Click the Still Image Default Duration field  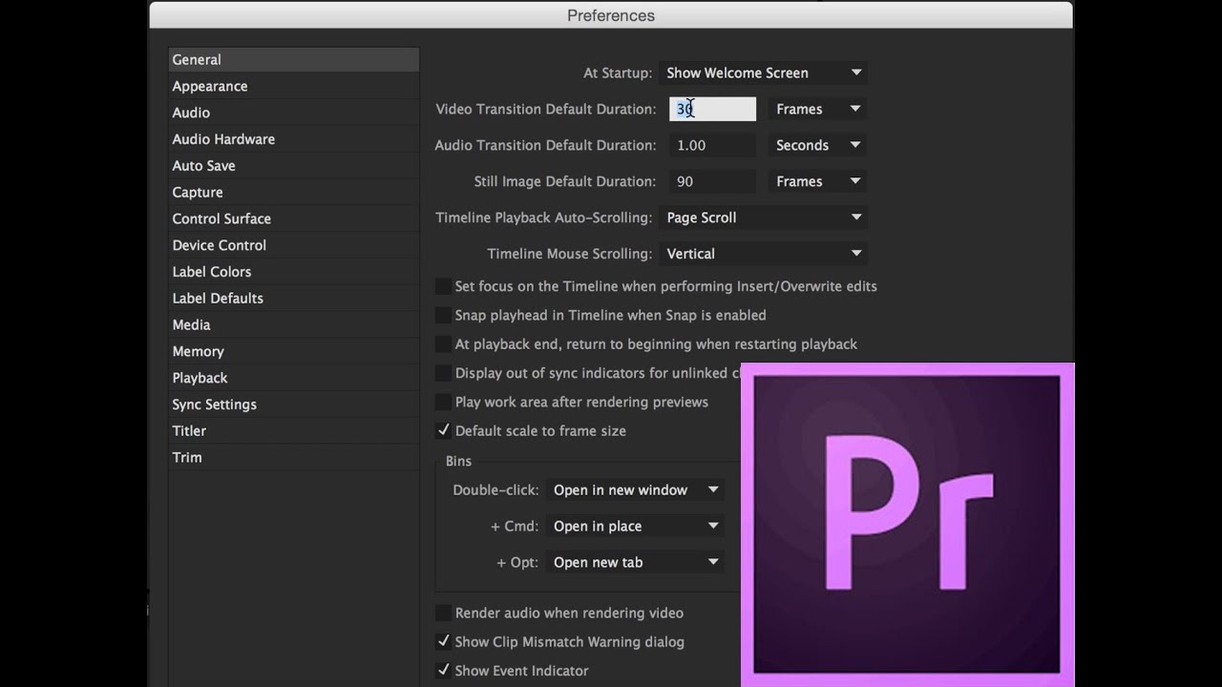pos(712,181)
